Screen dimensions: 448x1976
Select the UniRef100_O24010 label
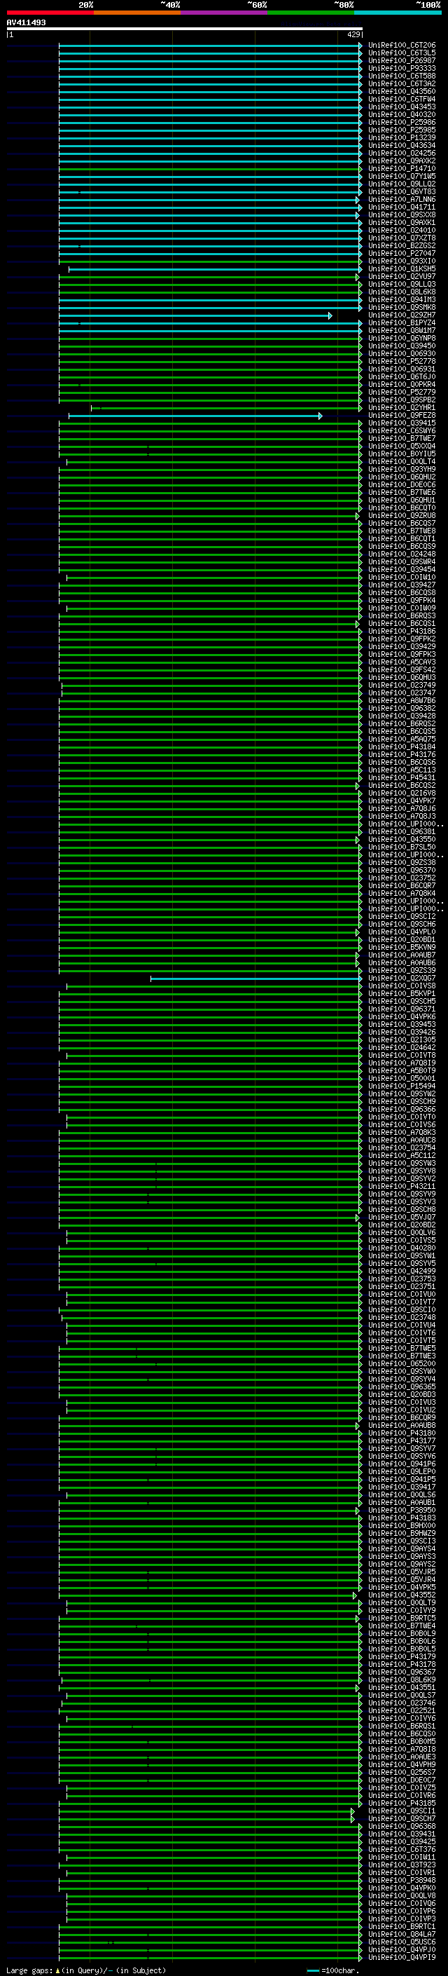(x=402, y=230)
